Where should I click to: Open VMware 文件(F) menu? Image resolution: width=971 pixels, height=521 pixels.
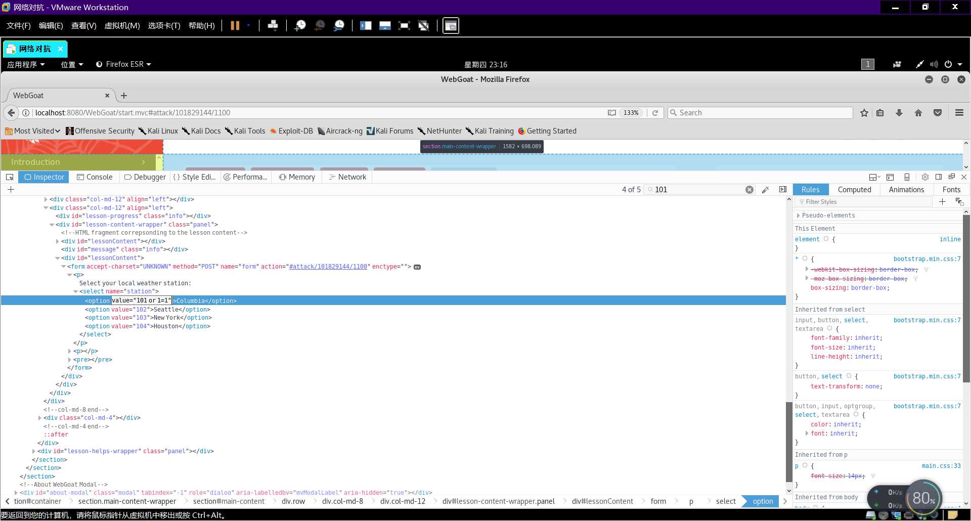coord(19,26)
